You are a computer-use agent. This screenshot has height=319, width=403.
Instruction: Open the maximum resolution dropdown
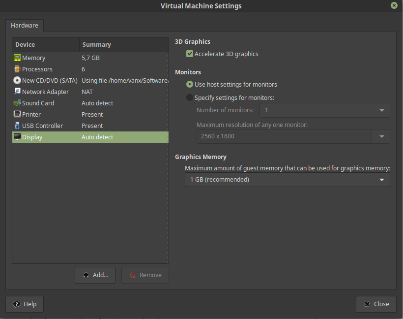[381, 136]
